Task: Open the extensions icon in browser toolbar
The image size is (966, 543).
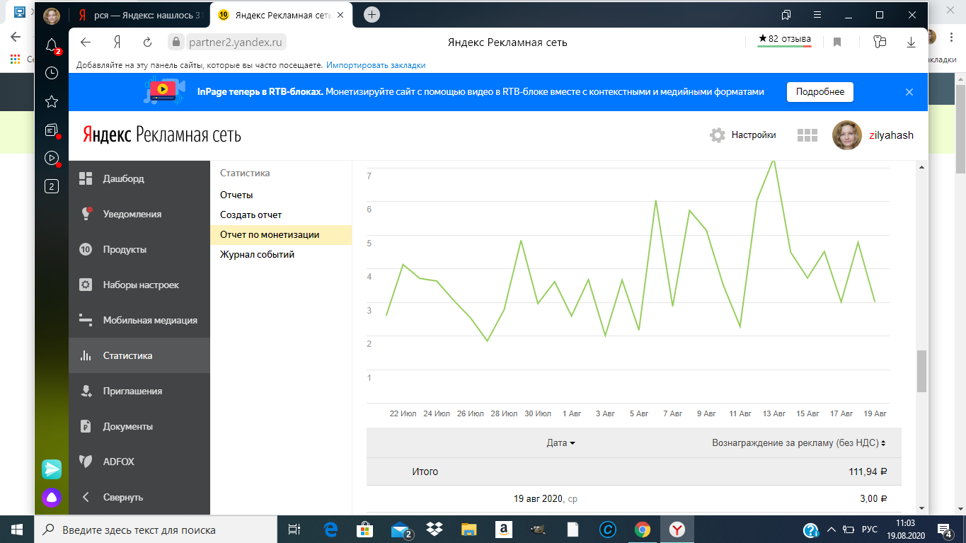Action: 880,42
